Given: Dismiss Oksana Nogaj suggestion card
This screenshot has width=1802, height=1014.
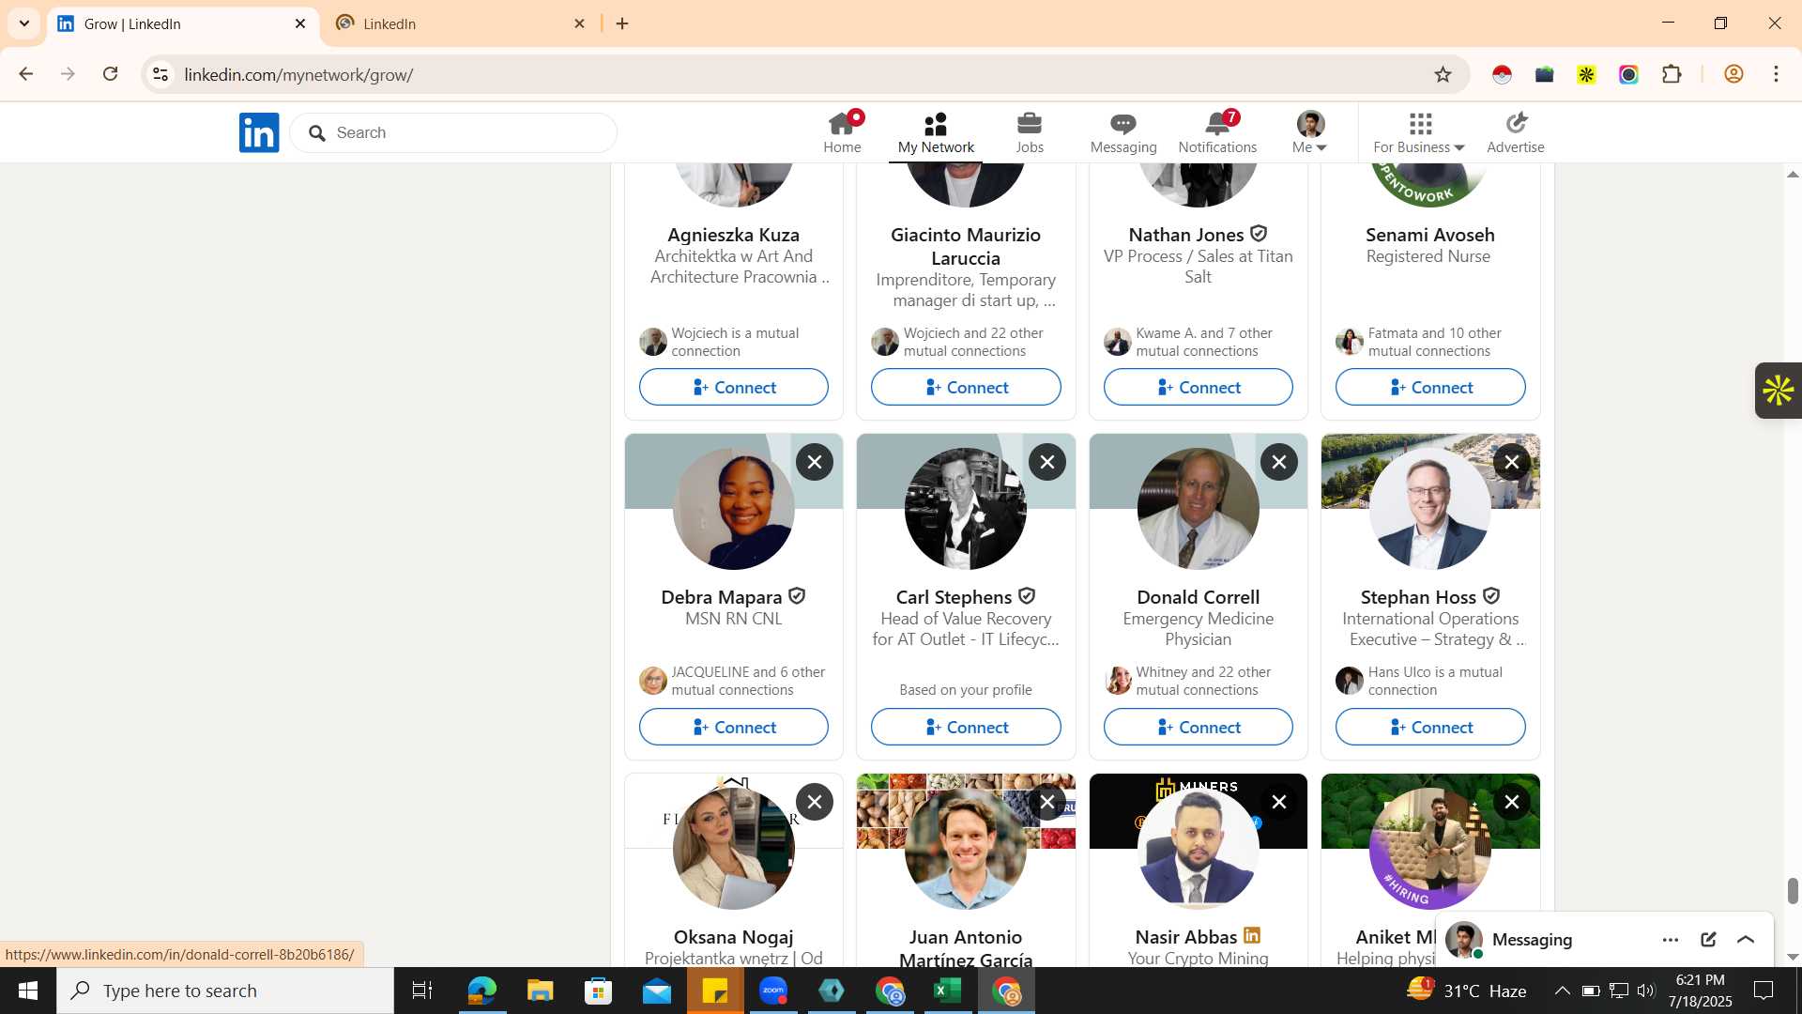Looking at the screenshot, I should click(x=815, y=802).
